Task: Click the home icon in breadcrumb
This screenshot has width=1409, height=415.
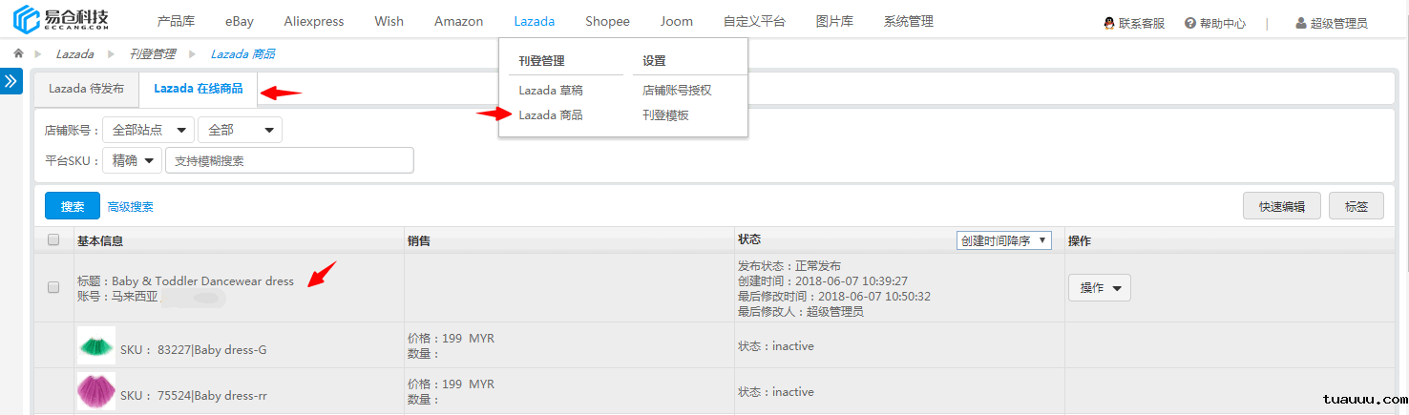Action: pyautogui.click(x=18, y=53)
